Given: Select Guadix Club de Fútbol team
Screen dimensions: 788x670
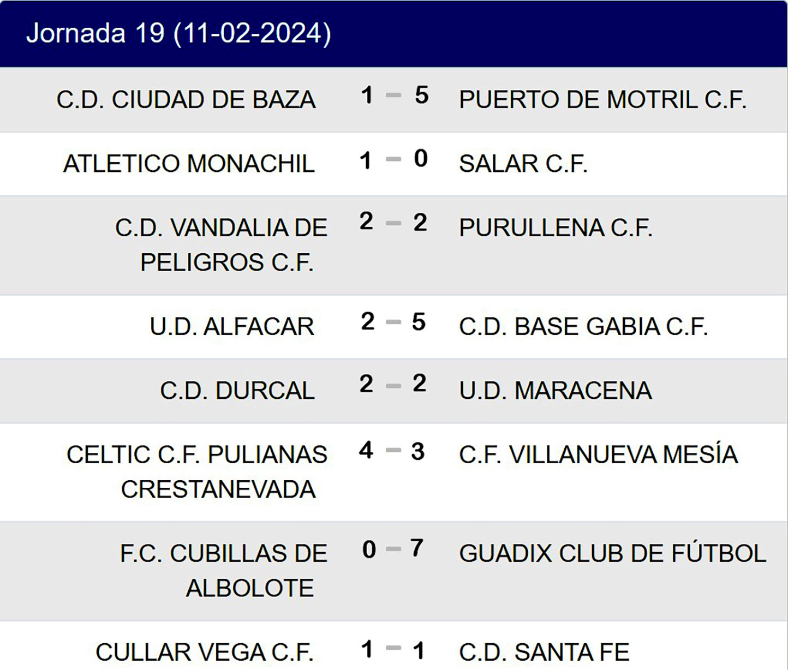Looking at the screenshot, I should [612, 554].
